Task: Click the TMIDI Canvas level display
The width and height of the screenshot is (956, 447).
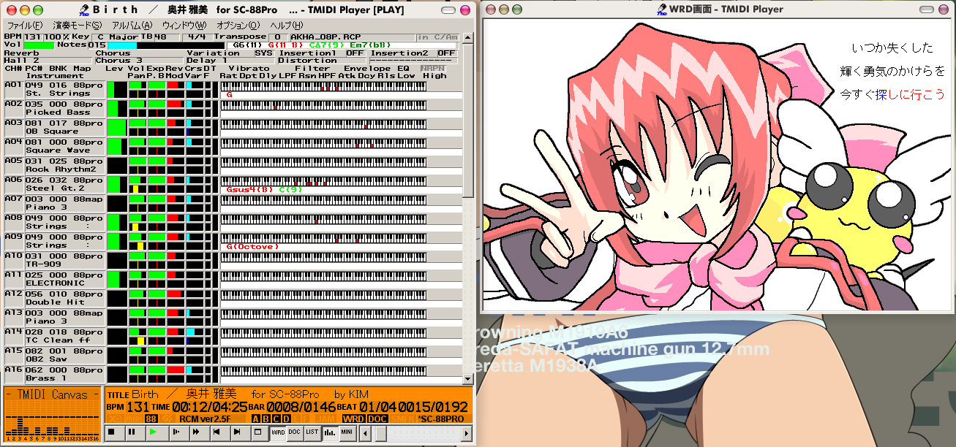Action: (x=53, y=416)
